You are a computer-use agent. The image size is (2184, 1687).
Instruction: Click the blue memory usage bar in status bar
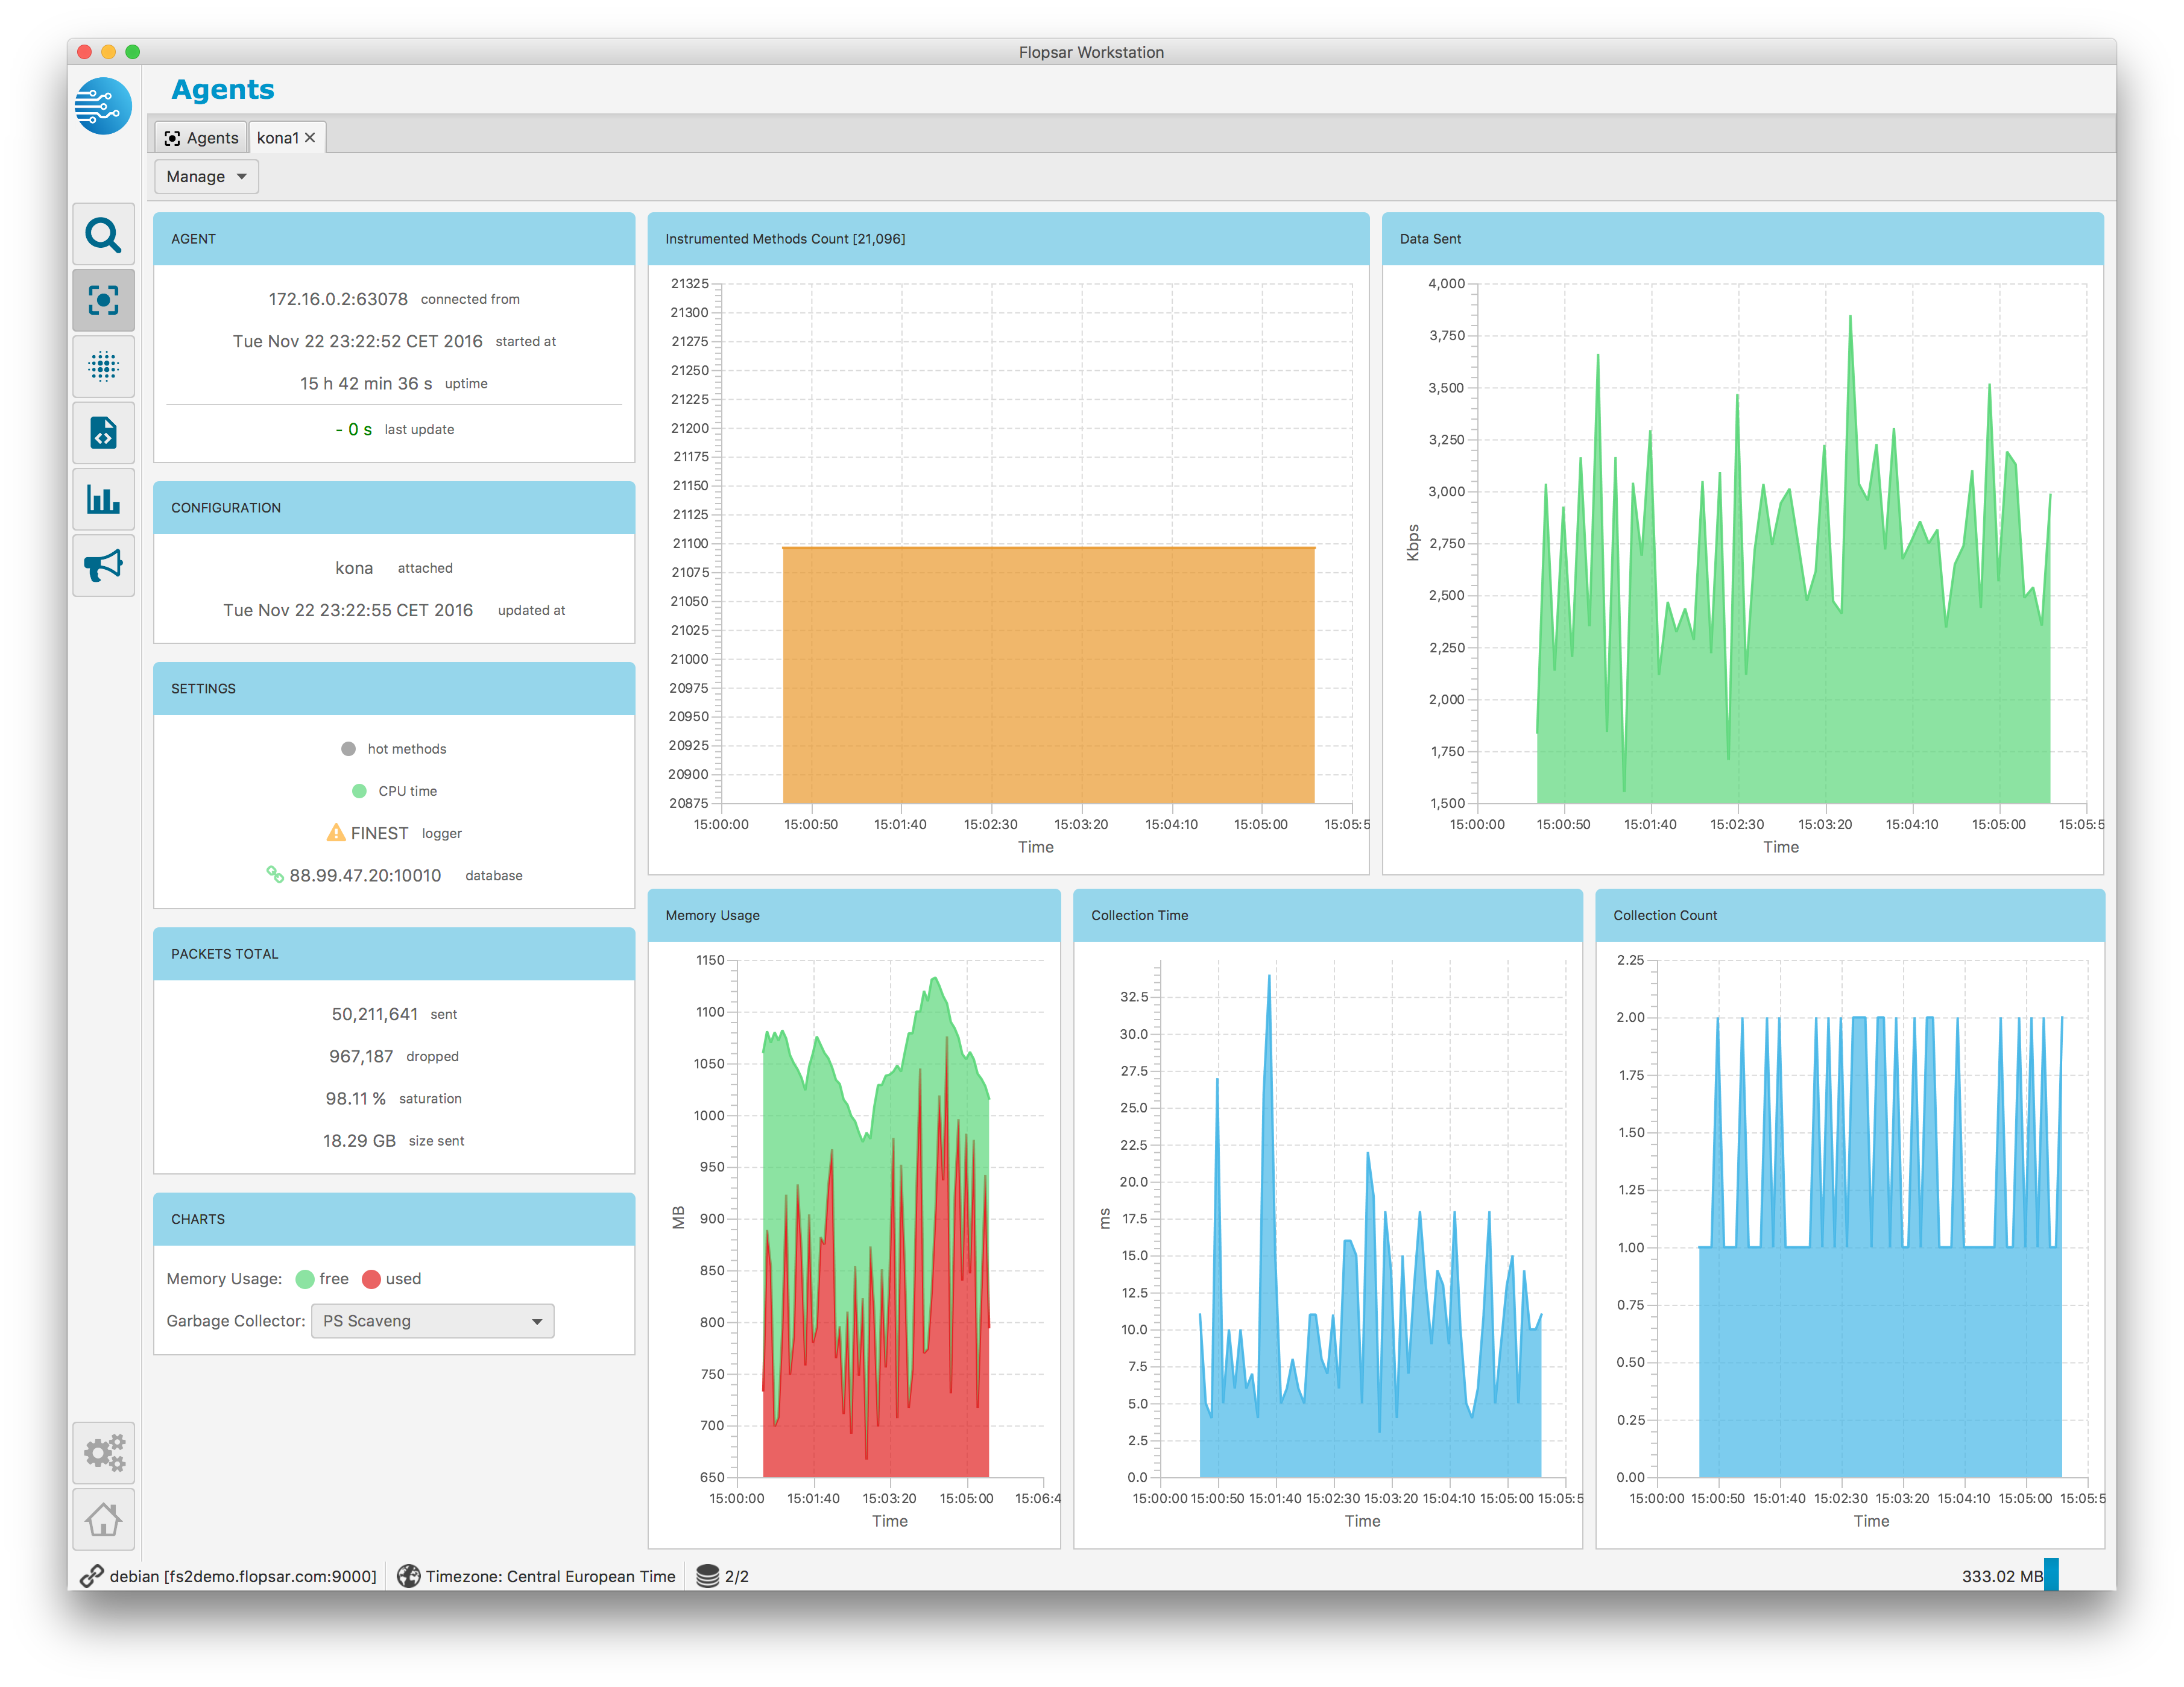(2051, 1575)
